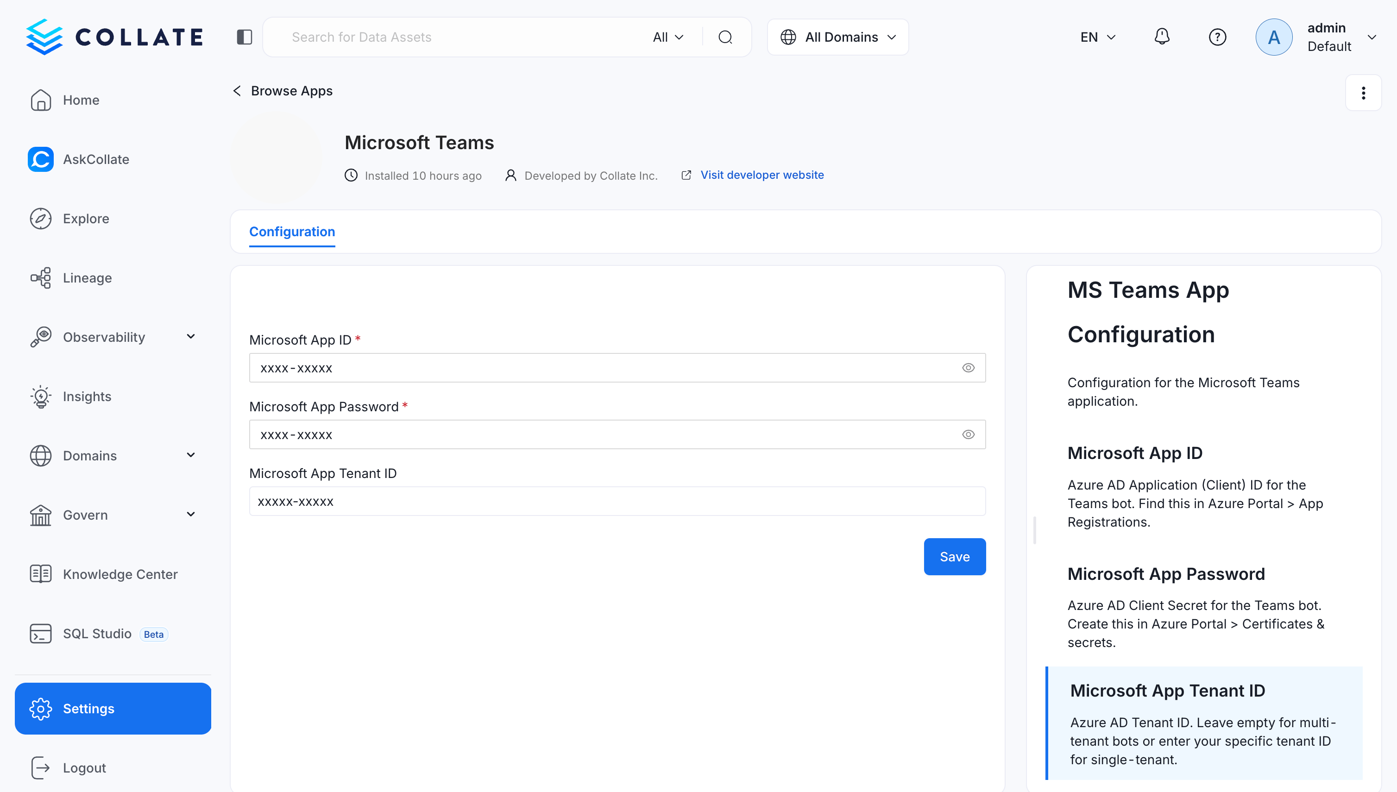Open the notifications bell
Image resolution: width=1397 pixels, height=792 pixels.
tap(1161, 37)
